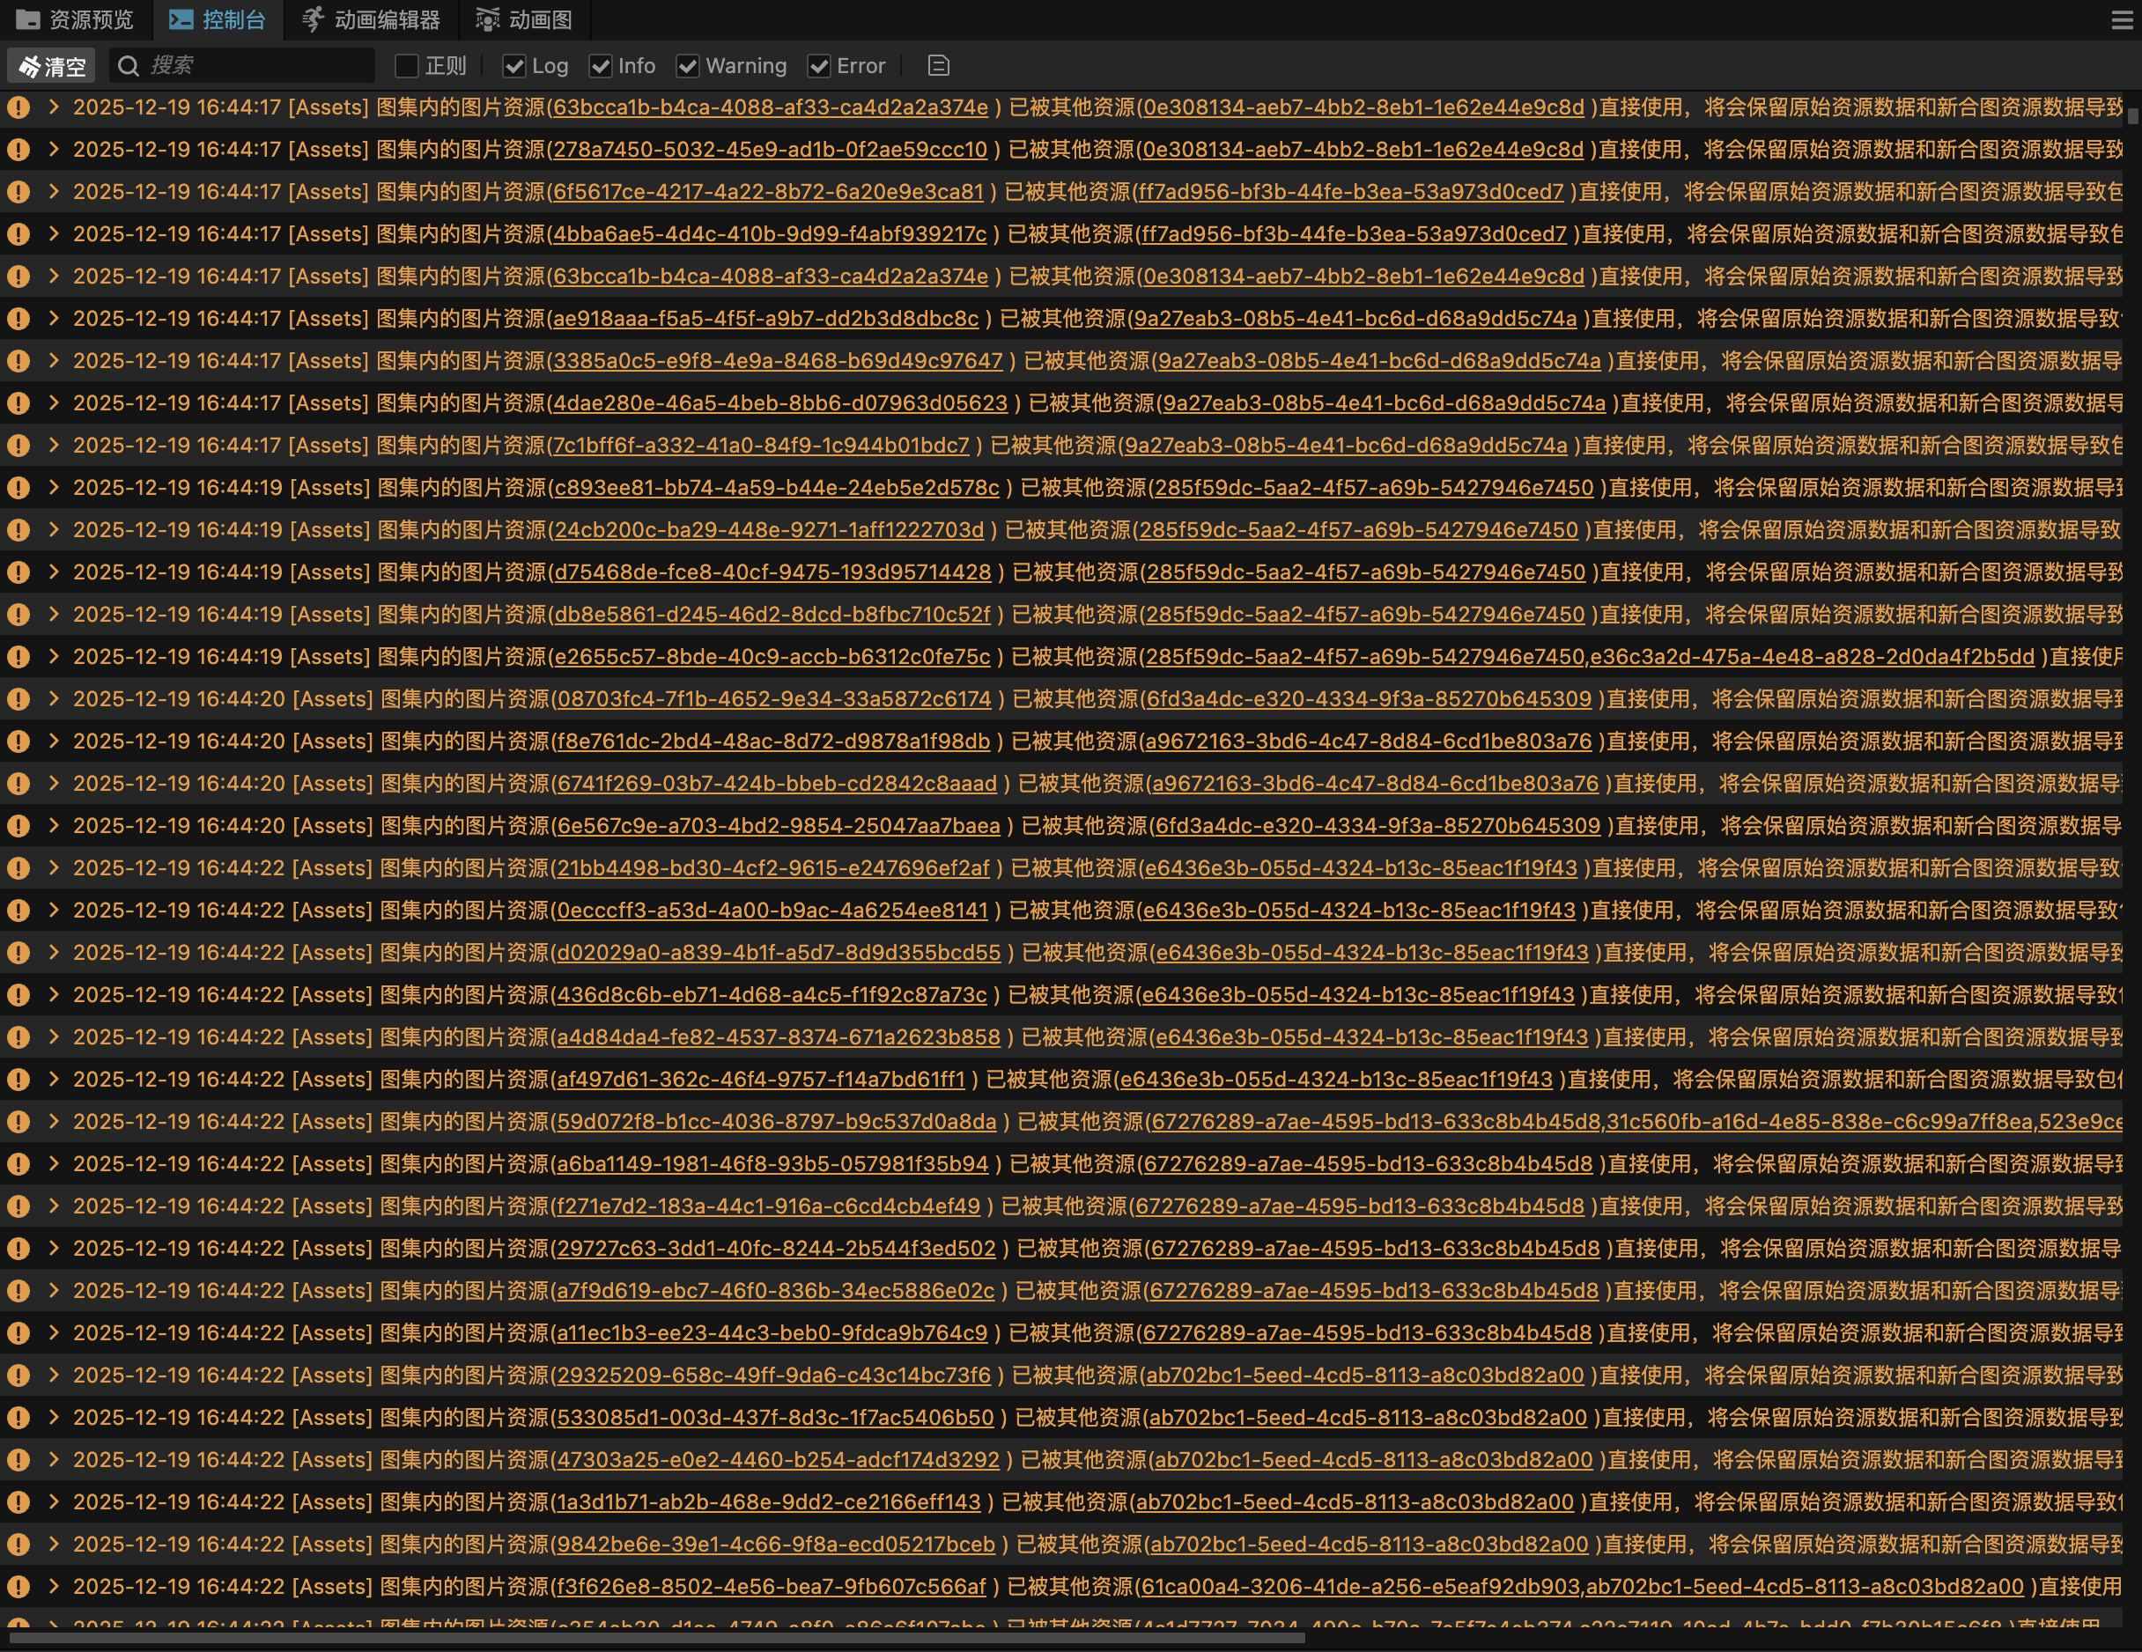2142x1652 pixels.
Task: Click the animation editor tab icon
Action: pos(313,19)
